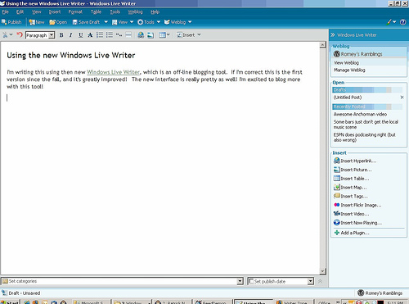Viewport: 409px width, 304px height.
Task: Click Insert Table in sidebar
Action: (x=351, y=179)
